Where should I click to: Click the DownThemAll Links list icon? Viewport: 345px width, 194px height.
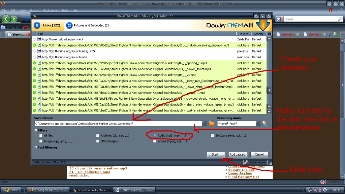(x=37, y=25)
